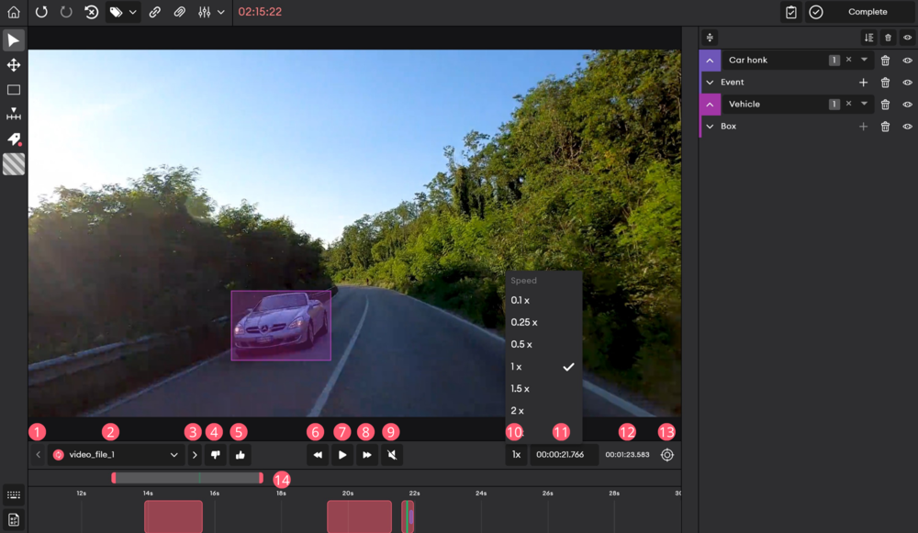Toggle visibility of the Box row
Viewport: 918px width, 533px height.
click(x=908, y=127)
